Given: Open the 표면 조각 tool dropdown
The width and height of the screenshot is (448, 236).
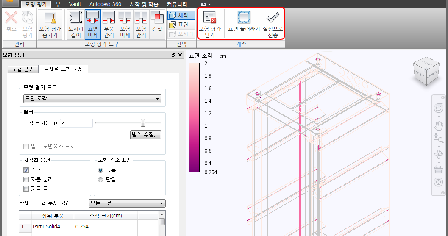Looking at the screenshot, I should tap(92, 99).
